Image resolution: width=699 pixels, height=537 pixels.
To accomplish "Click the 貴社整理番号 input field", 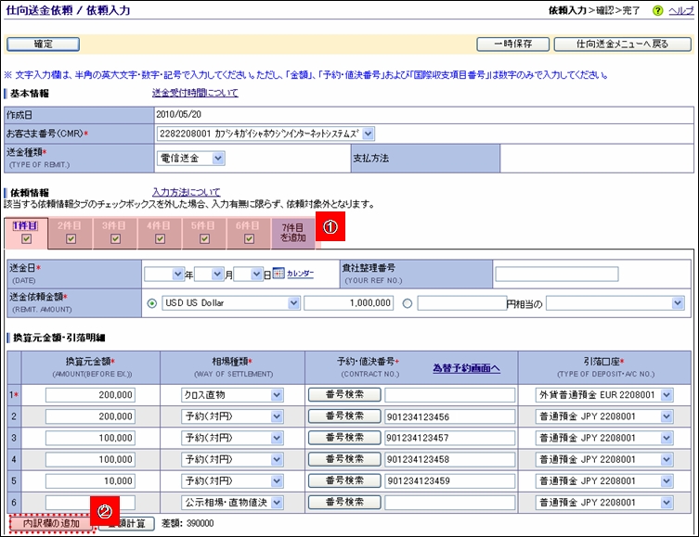I will click(557, 275).
